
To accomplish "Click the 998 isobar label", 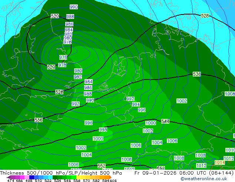I will [x=103, y=130].
